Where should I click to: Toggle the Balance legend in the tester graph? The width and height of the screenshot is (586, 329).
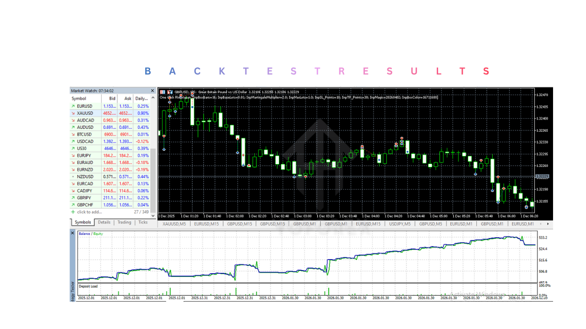(x=84, y=233)
